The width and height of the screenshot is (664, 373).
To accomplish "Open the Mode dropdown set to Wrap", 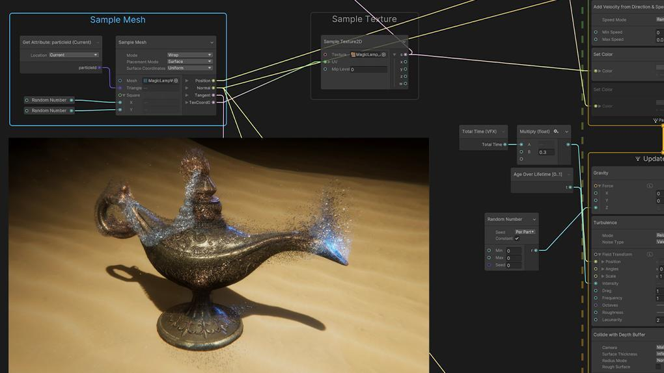I will [x=189, y=55].
